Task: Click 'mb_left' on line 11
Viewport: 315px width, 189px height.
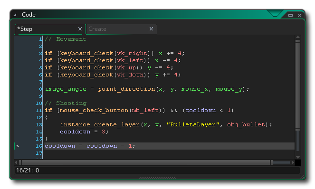Action: 145,111
